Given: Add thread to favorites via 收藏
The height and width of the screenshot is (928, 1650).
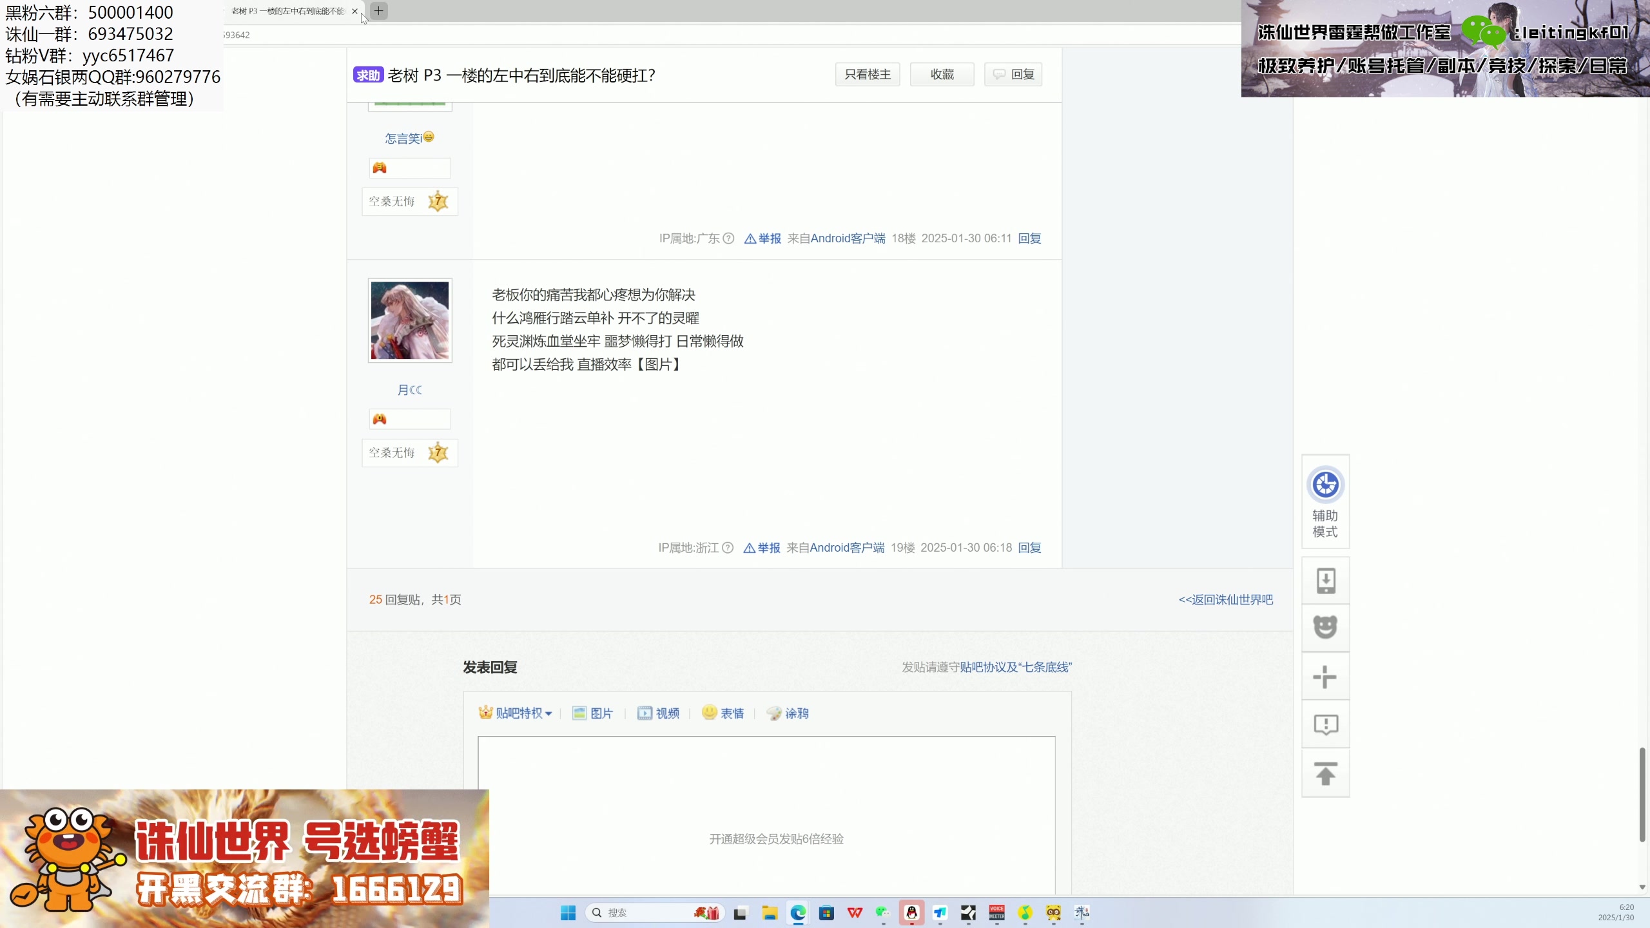Looking at the screenshot, I should (942, 73).
